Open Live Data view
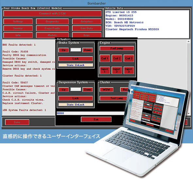 point(87,28)
